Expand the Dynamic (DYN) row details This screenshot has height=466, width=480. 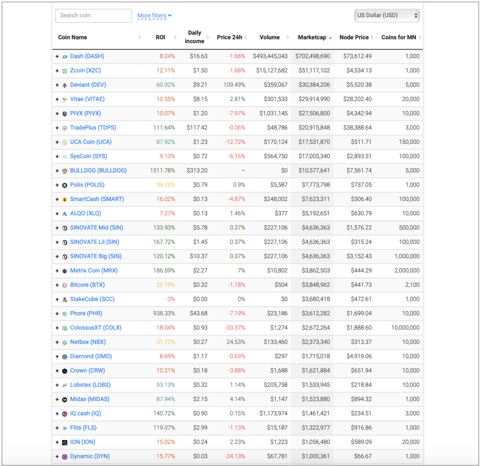click(x=57, y=457)
